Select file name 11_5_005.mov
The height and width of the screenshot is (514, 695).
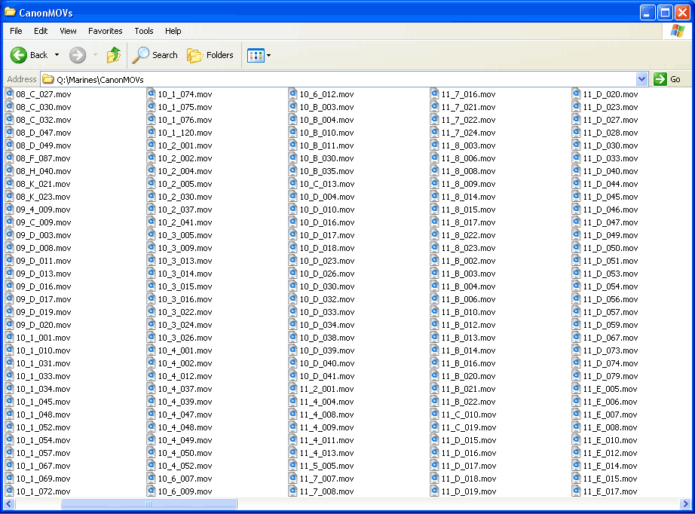[x=326, y=467]
